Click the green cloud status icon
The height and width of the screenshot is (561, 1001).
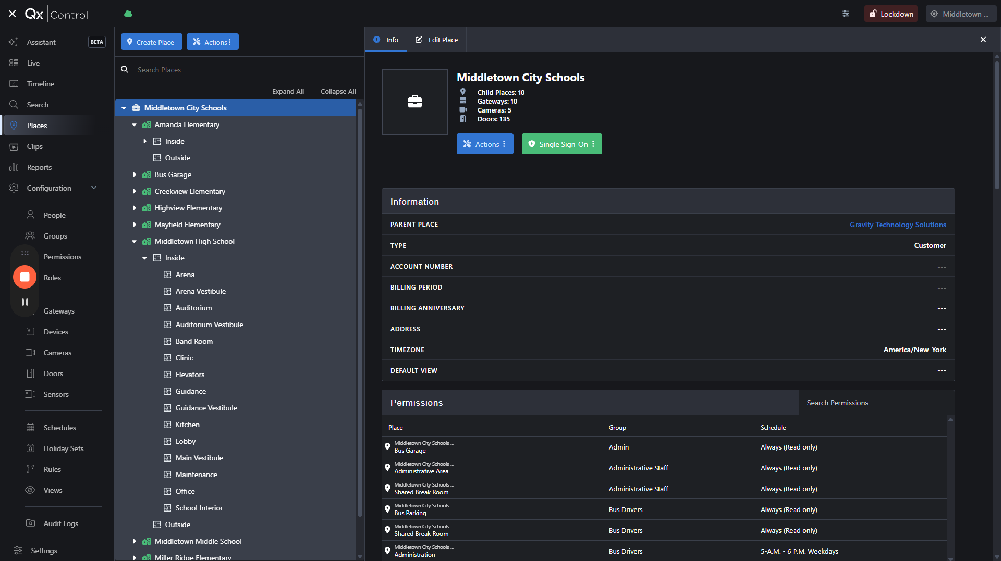pyautogui.click(x=128, y=14)
